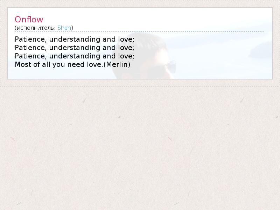Select the line Most of all you need love

[59, 64]
